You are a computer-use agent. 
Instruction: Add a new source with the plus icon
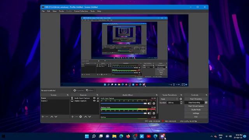72,117
